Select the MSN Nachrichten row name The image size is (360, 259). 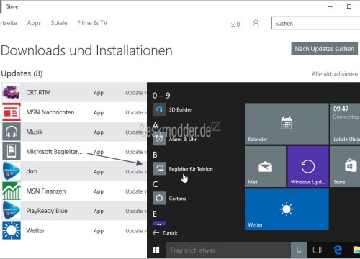tap(50, 112)
